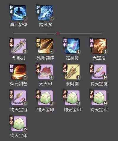Click the 真元护体 text label
This screenshot has width=118, height=141.
tap(19, 25)
